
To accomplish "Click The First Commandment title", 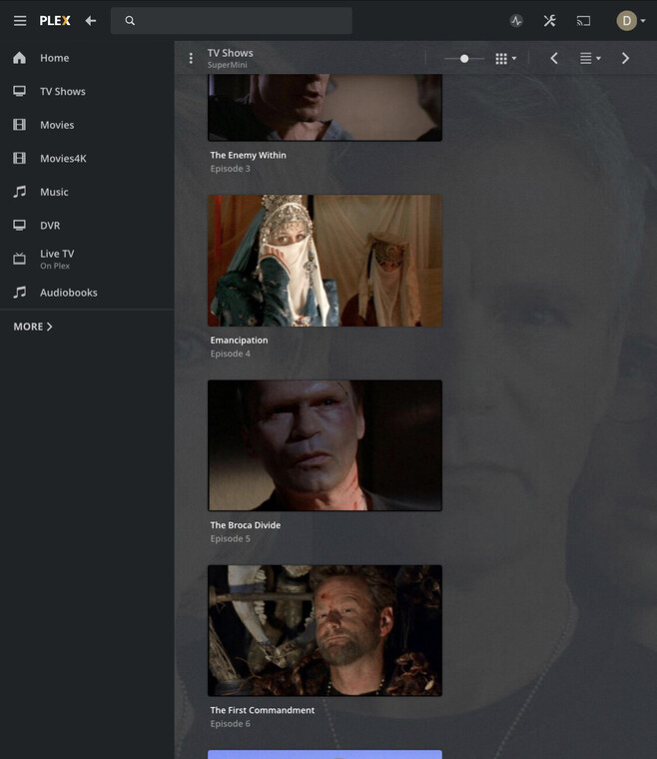I will (263, 710).
